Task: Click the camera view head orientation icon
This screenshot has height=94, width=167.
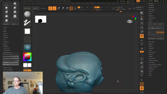Action: pyautogui.click(x=130, y=22)
